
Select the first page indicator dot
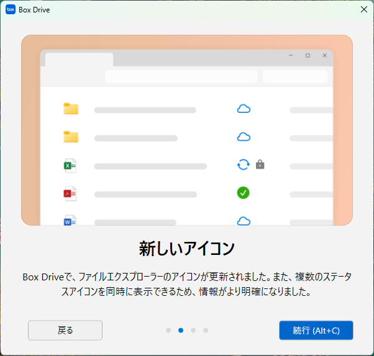coord(168,331)
